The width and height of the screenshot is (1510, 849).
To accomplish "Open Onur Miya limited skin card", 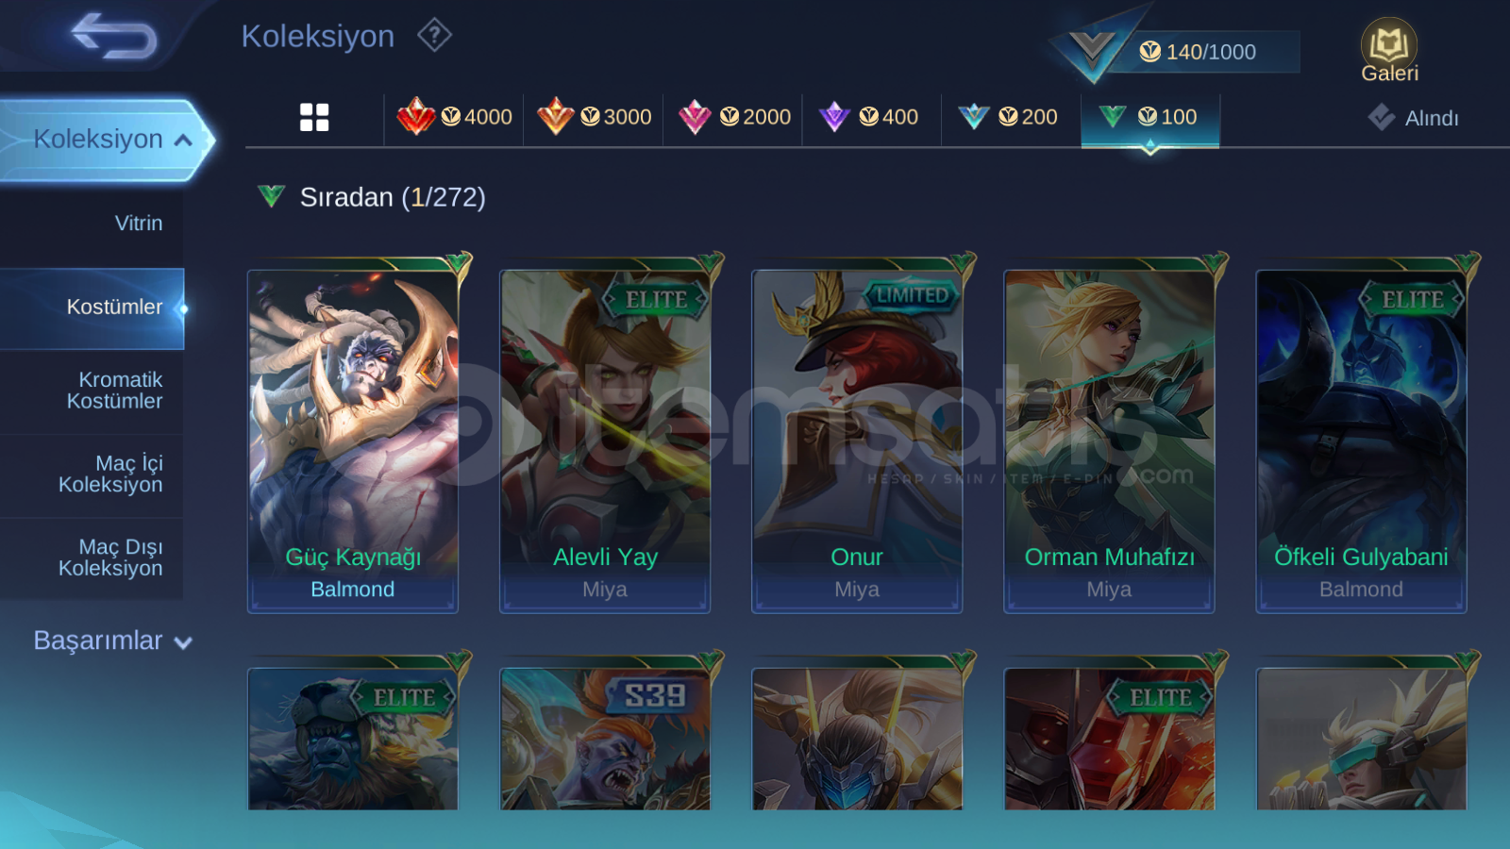I will coord(857,441).
